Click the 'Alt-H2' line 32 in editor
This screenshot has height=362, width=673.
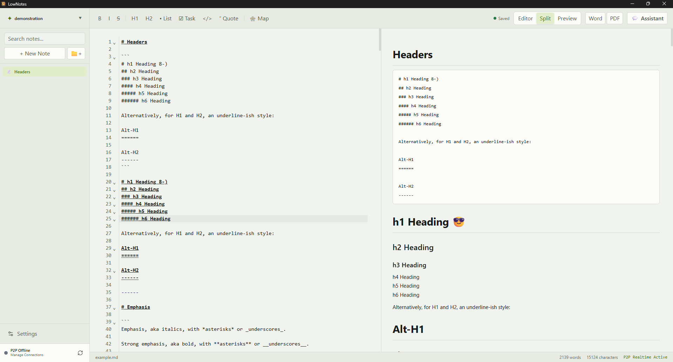click(130, 270)
